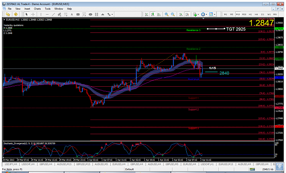Click the tool icon between label and ellipse
The image size is (286, 173).
click(84, 14)
